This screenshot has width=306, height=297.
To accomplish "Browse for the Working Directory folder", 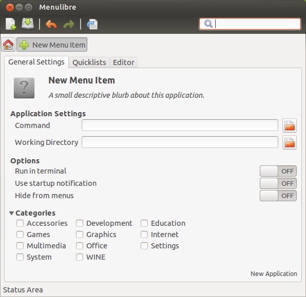I will coord(290,142).
